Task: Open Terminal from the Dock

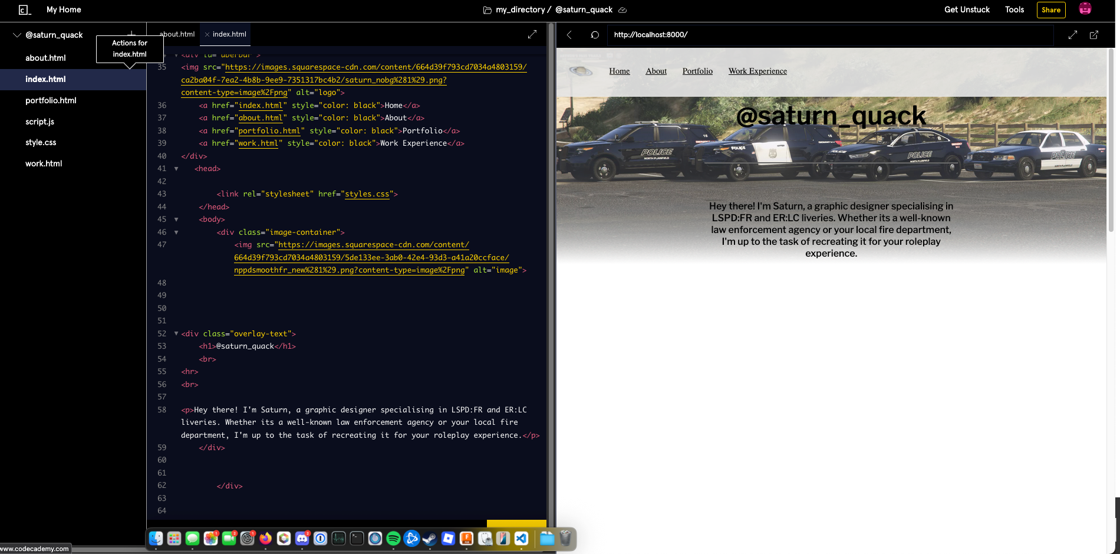Action: 357,538
